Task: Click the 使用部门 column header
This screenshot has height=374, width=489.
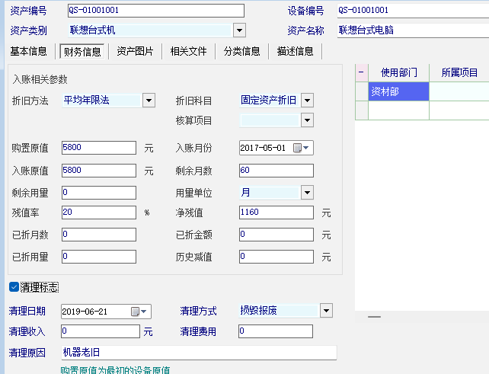Action: pyautogui.click(x=399, y=72)
